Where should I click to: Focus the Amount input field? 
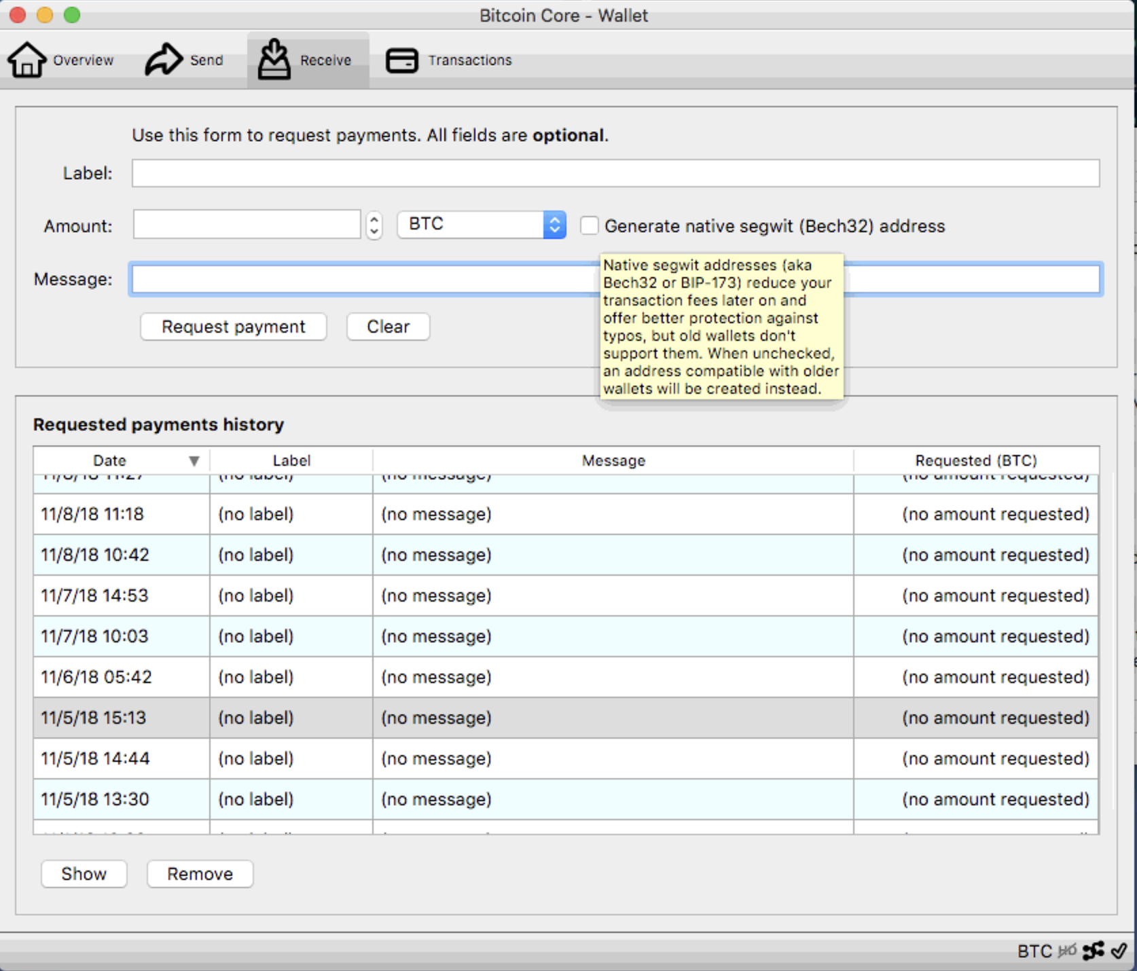[247, 224]
